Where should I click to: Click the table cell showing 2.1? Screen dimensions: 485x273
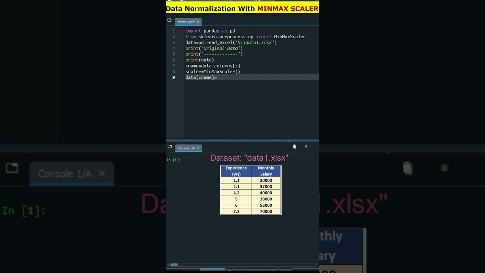pyautogui.click(x=236, y=187)
